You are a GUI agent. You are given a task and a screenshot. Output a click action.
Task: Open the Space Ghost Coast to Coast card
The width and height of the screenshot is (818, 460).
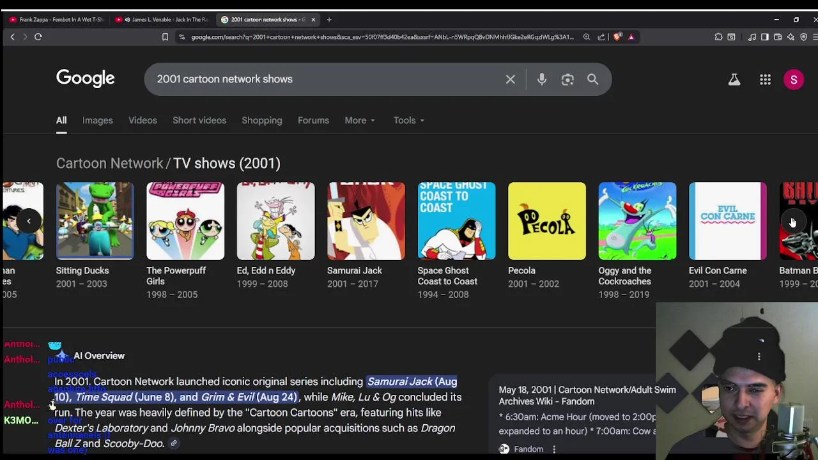[x=456, y=241]
